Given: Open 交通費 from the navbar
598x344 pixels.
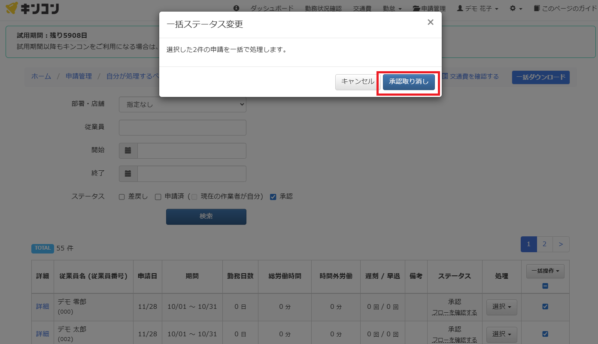Looking at the screenshot, I should (x=362, y=9).
